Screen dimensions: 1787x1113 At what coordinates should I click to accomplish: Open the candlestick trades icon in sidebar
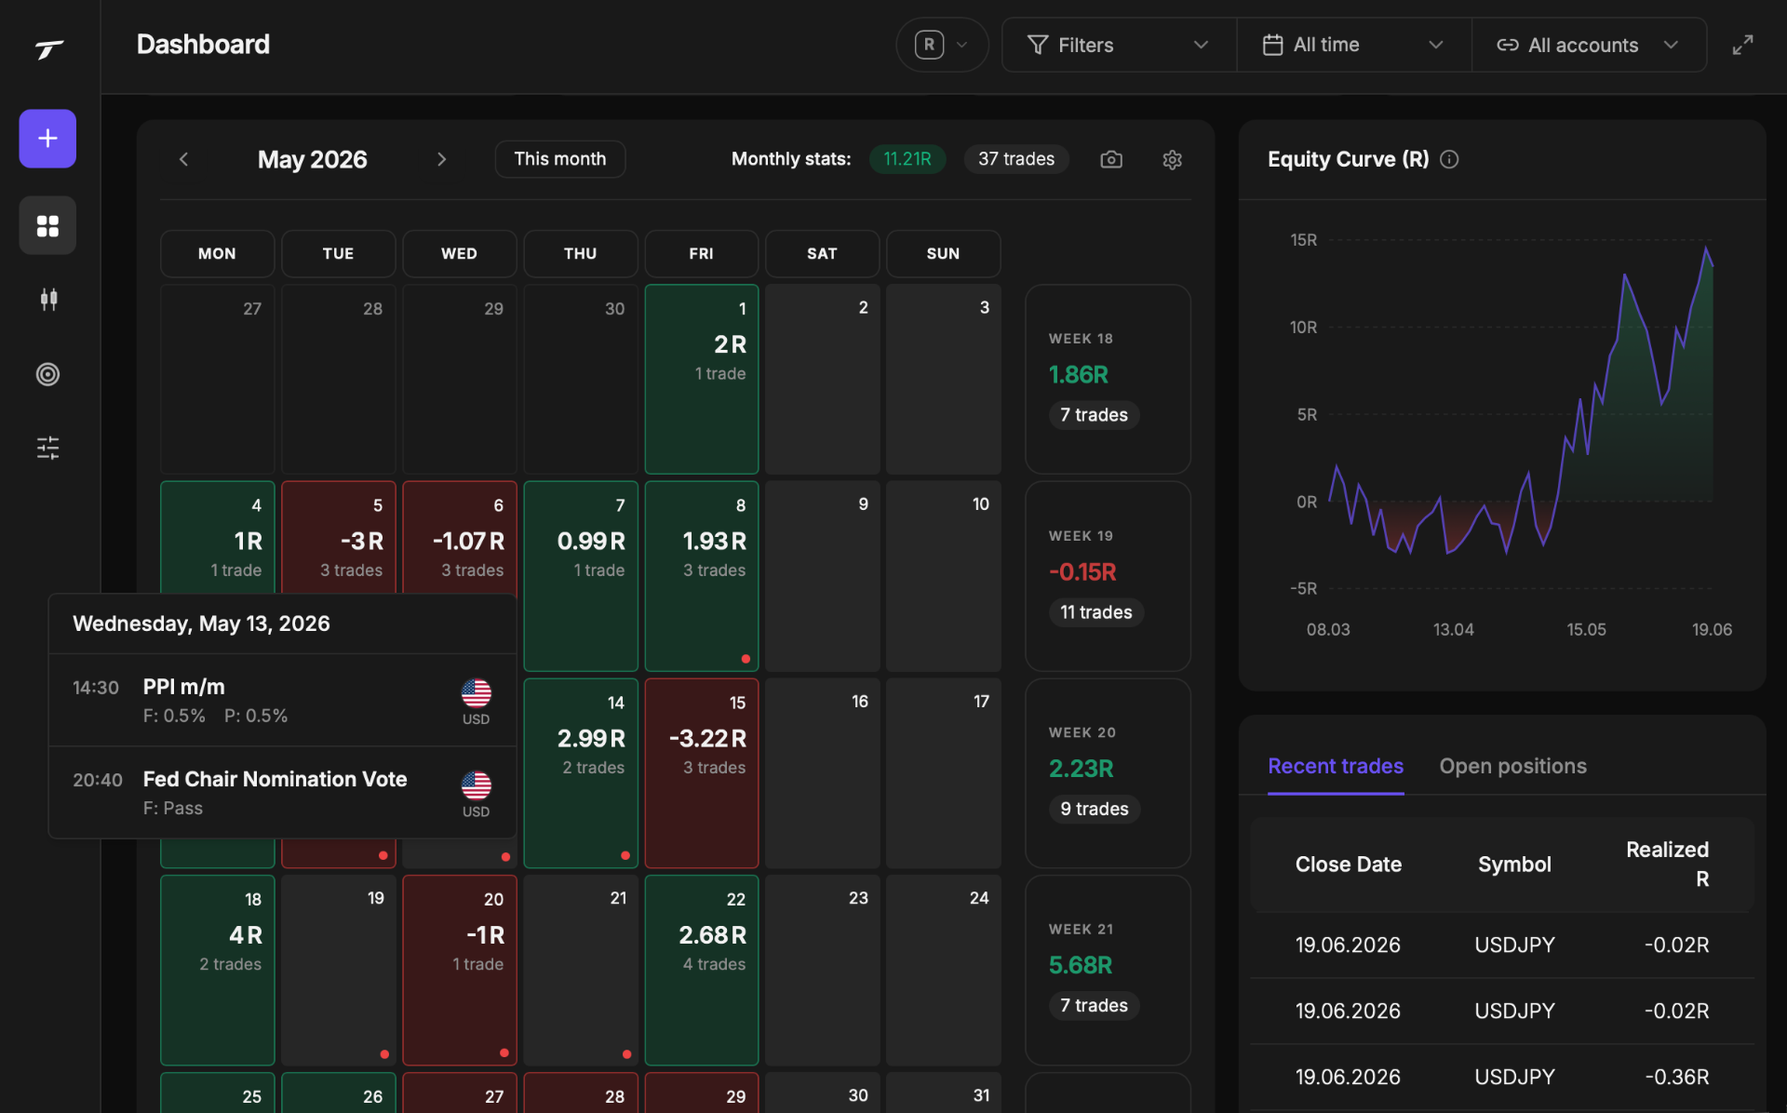coord(47,299)
